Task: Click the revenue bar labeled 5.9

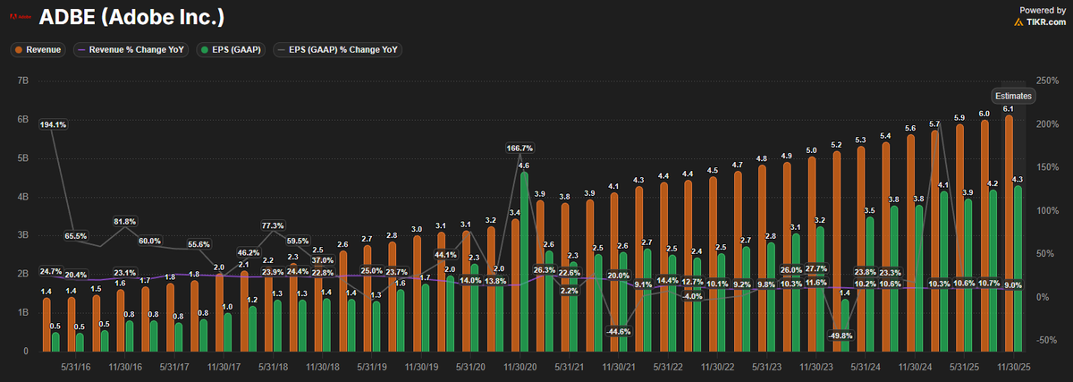Action: coord(959,237)
